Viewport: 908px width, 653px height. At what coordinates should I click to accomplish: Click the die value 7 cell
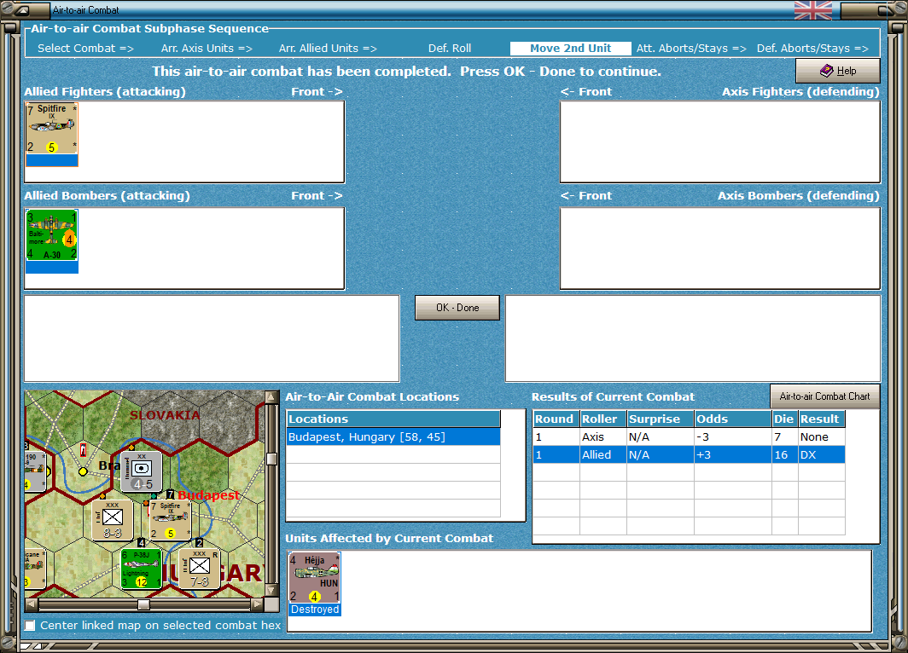pos(784,436)
